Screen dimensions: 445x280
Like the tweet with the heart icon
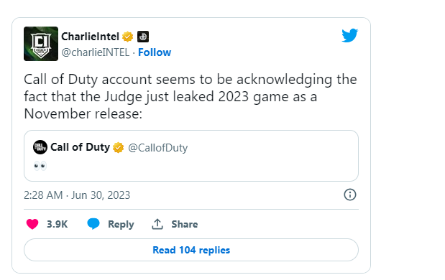click(x=32, y=224)
